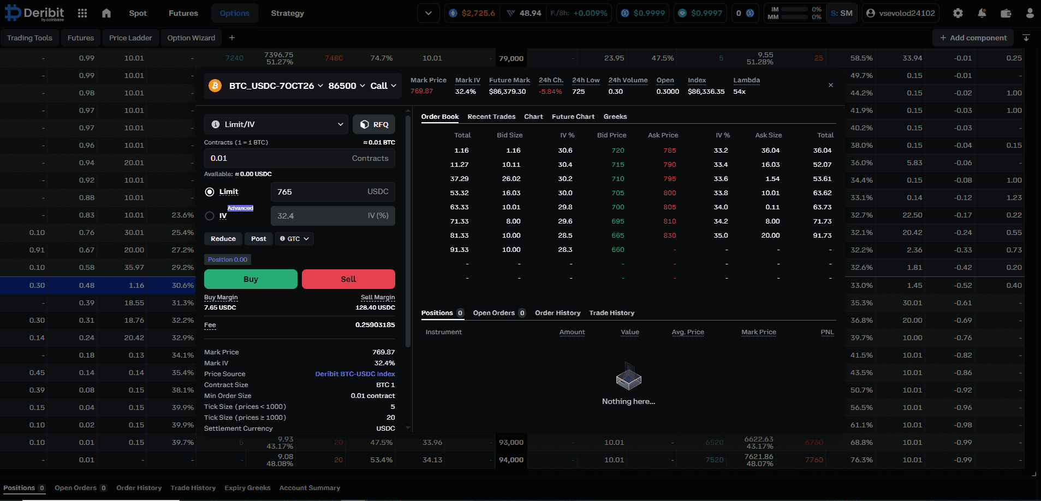Select the Limit price radio button
Viewport: 1041px width, 501px height.
click(x=210, y=192)
